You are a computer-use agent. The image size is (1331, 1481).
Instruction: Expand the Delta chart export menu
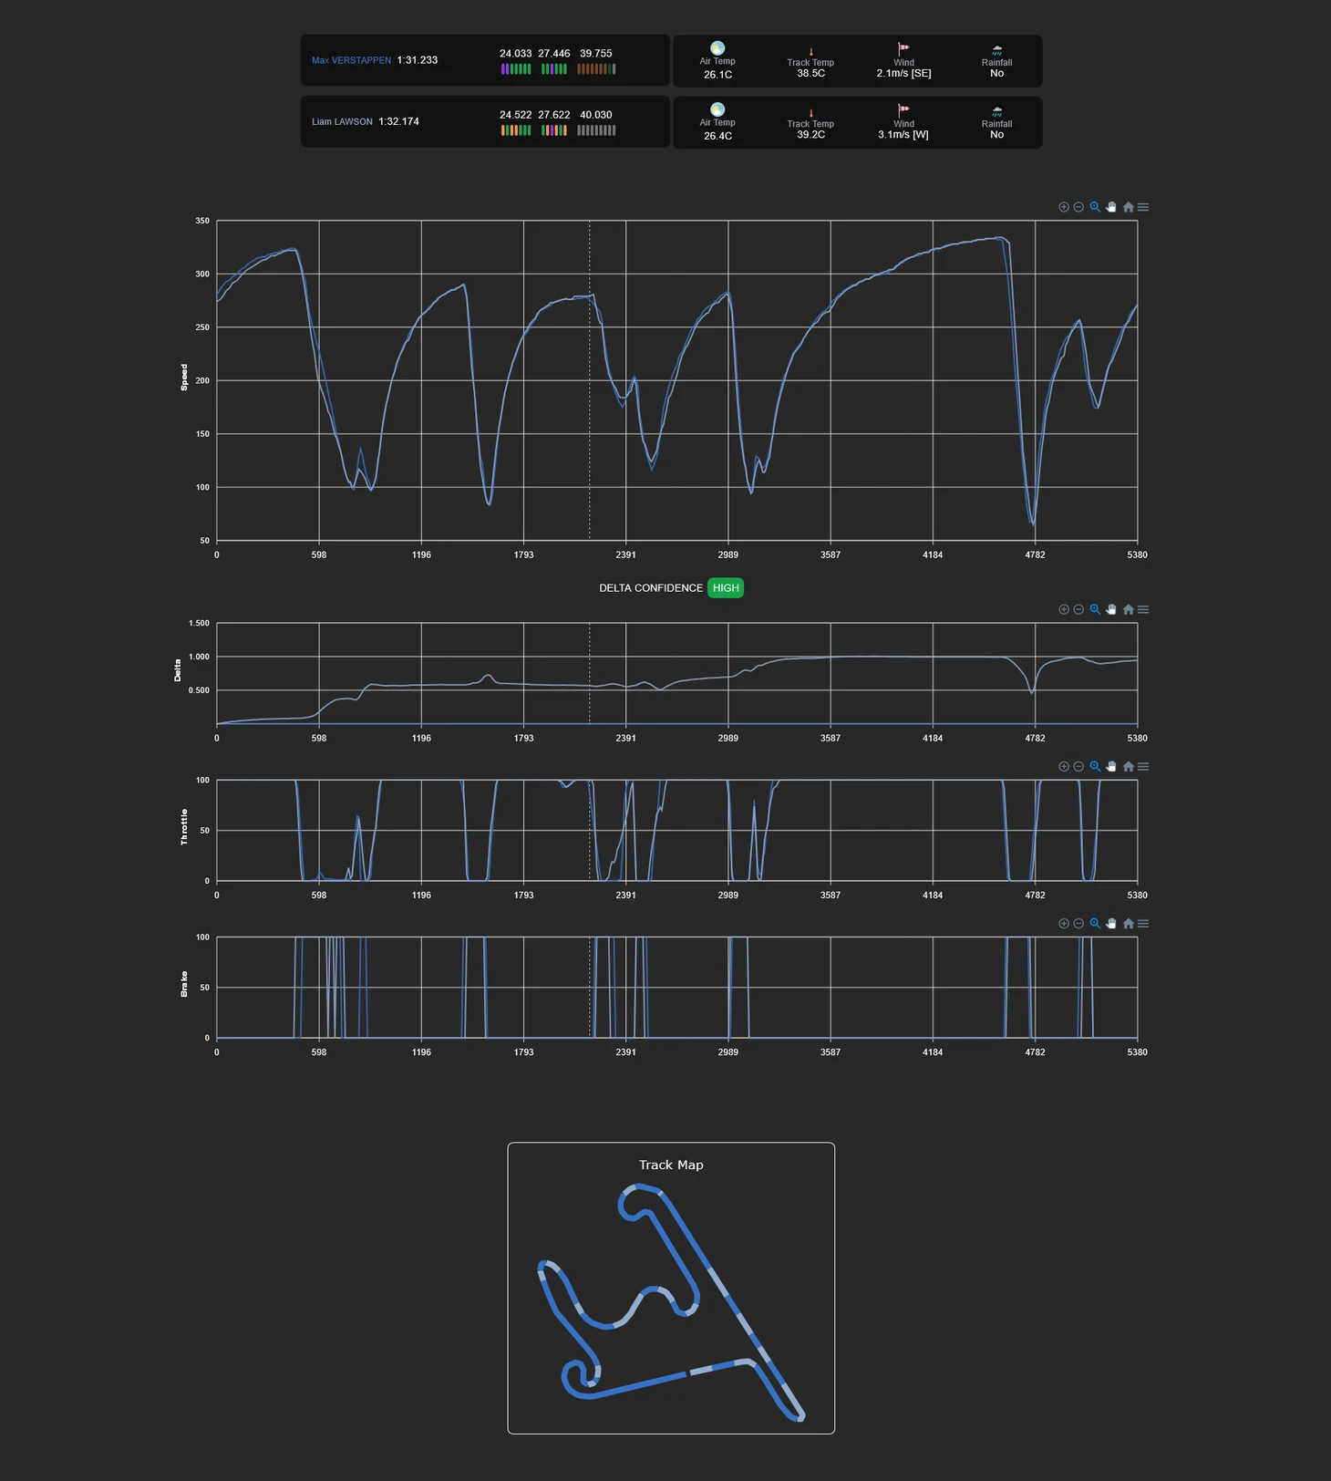(1143, 609)
